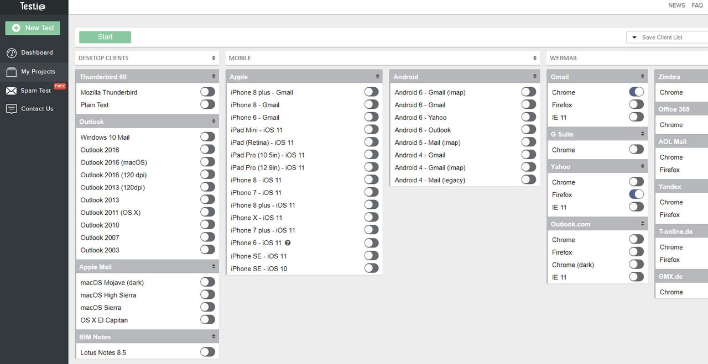Viewport: 708px width, 364px height.
Task: Click the "OS X El Capitan" row label
Action: coord(104,320)
